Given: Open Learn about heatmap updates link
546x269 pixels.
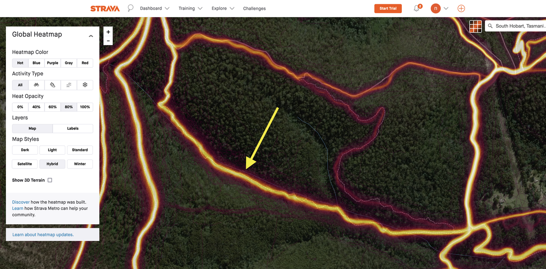Looking at the screenshot, I should tap(43, 235).
